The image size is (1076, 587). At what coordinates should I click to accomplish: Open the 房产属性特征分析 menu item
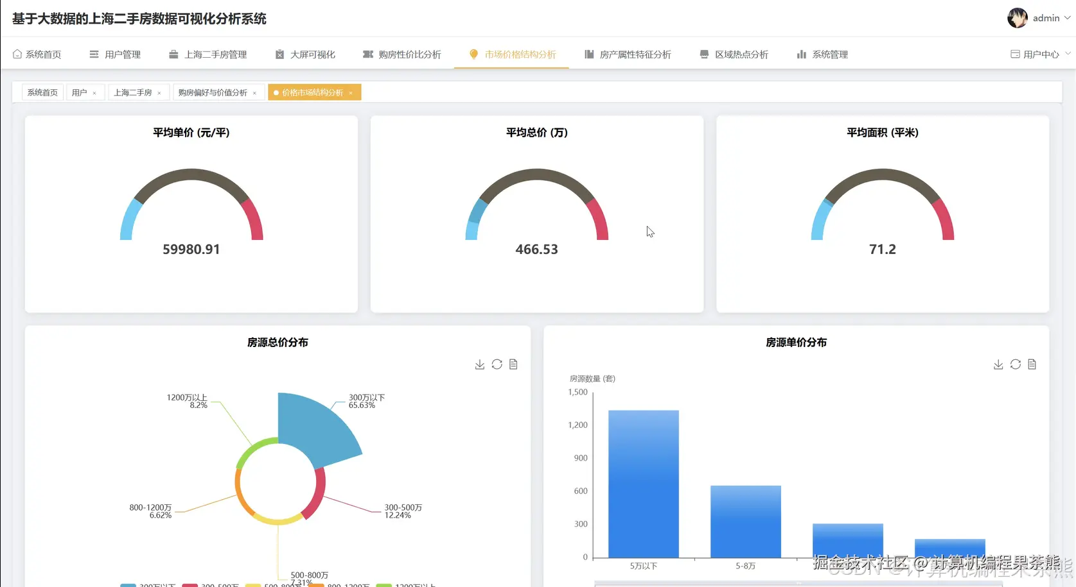[628, 55]
